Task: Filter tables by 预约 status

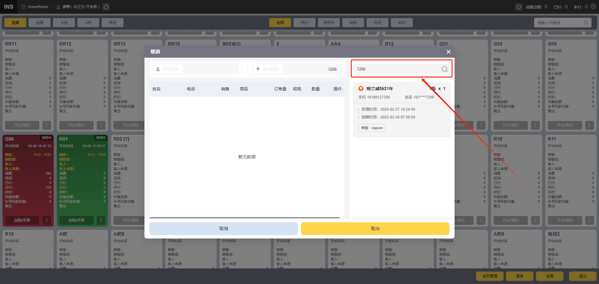Action: (304, 22)
